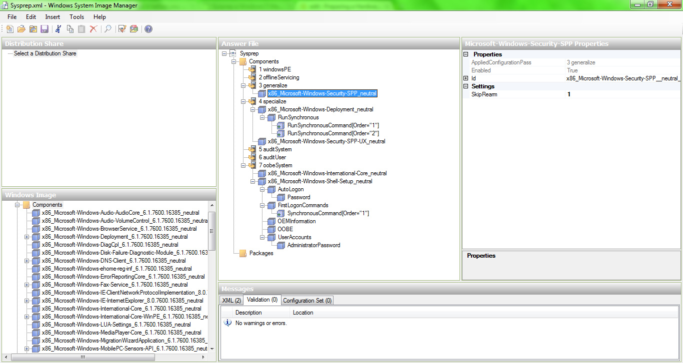Select x86_Microsoft-Windows-DiagCpl in Windows Image
This screenshot has height=363, width=683.
pyautogui.click(x=110, y=245)
